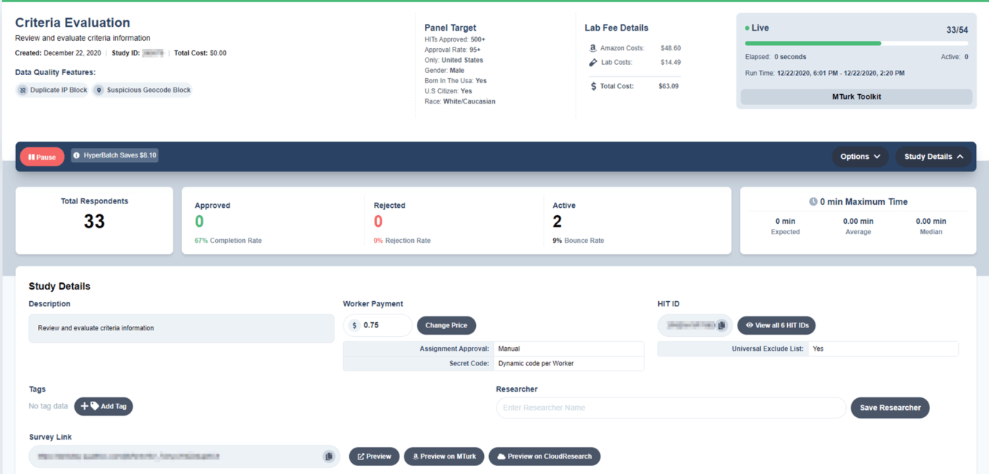Click the Save Researcher button
The image size is (989, 474).
click(890, 408)
